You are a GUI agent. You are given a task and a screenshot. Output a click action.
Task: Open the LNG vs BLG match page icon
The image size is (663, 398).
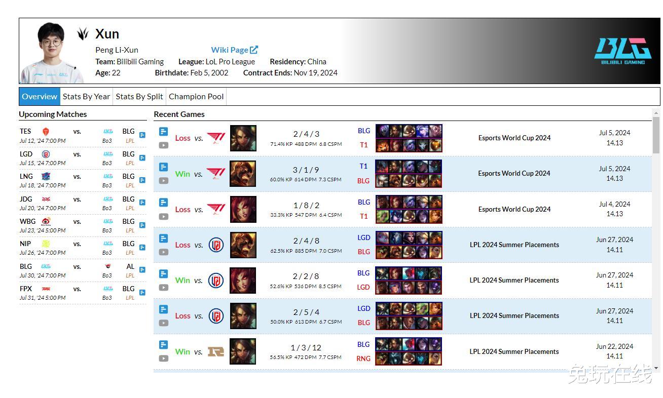(142, 180)
